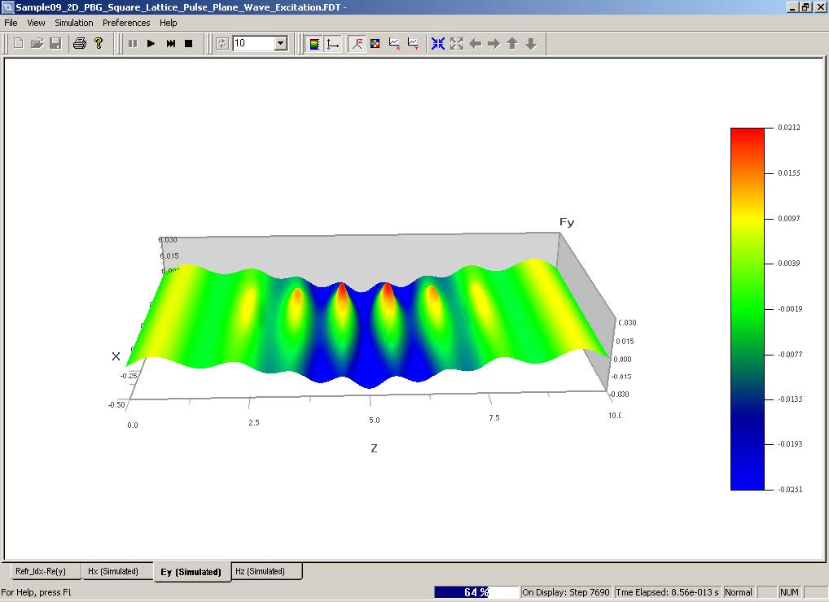Screen dimensions: 829x602
Task: Open the Preferences menu
Action: tap(126, 23)
